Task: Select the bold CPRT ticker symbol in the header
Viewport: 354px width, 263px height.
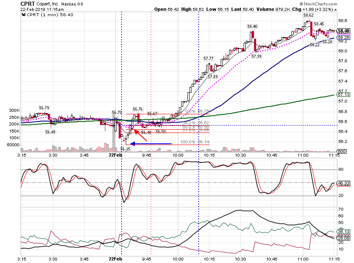Action: [x=27, y=4]
